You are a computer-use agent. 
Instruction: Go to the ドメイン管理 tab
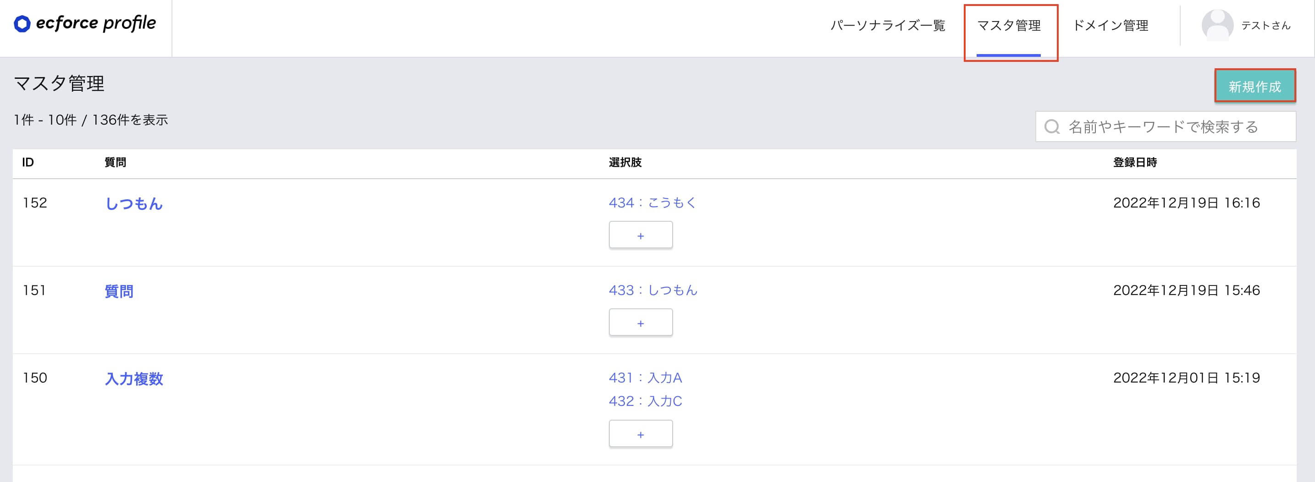pos(1111,26)
